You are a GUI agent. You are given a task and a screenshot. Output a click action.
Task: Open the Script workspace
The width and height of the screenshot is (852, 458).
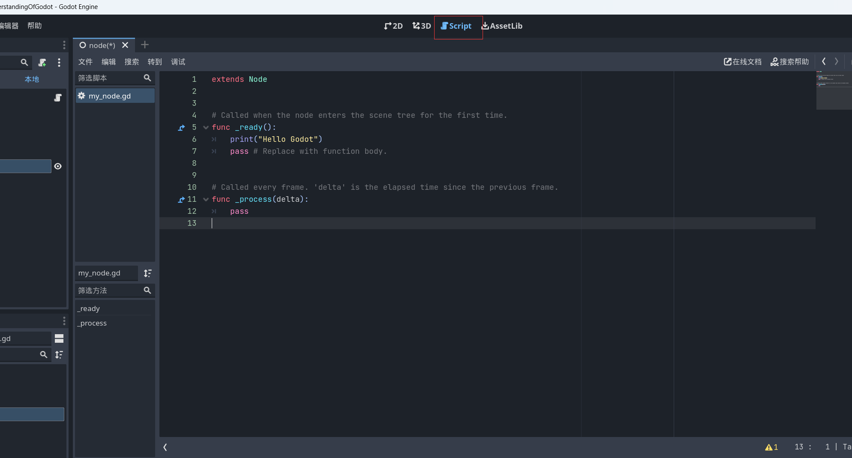tap(456, 26)
